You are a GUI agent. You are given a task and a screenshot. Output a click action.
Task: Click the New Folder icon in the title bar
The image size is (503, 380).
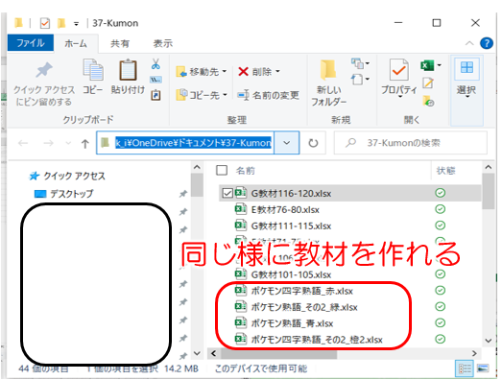tap(60, 23)
